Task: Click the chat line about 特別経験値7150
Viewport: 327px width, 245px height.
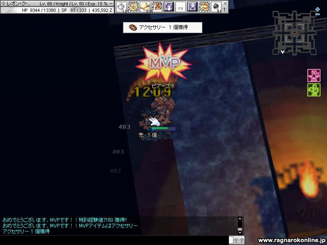Action: (x=65, y=220)
